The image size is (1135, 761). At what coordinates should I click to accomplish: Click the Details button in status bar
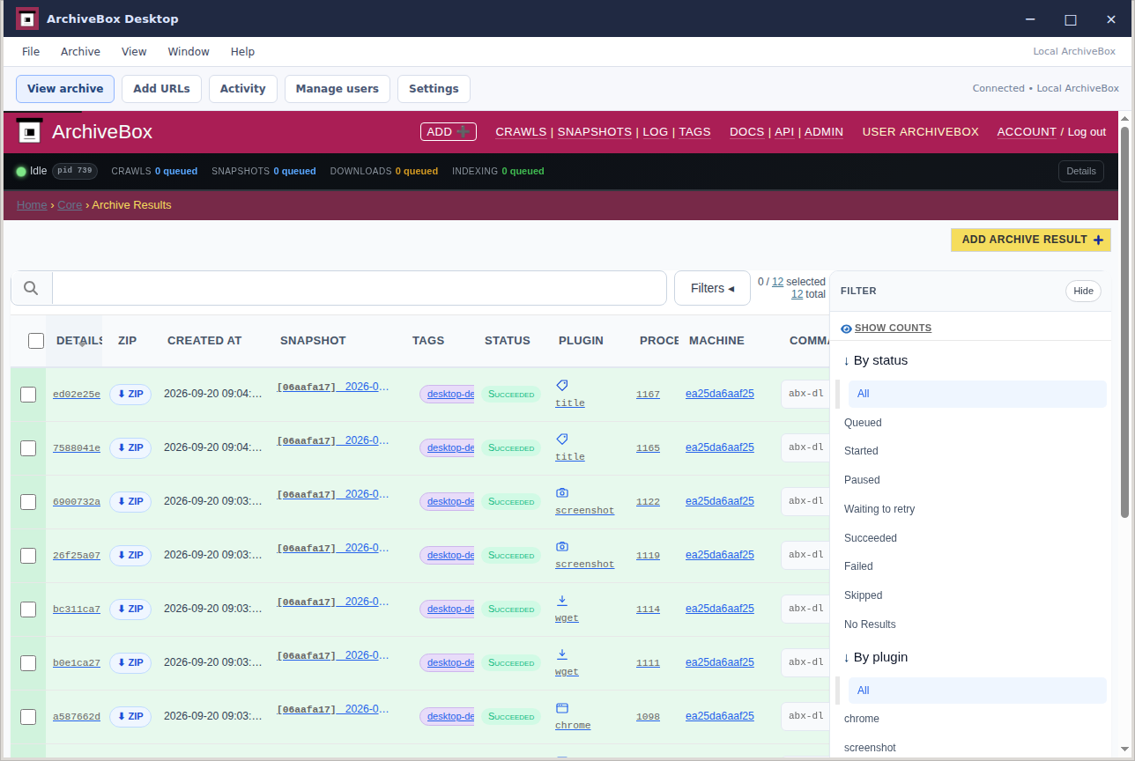click(x=1081, y=171)
